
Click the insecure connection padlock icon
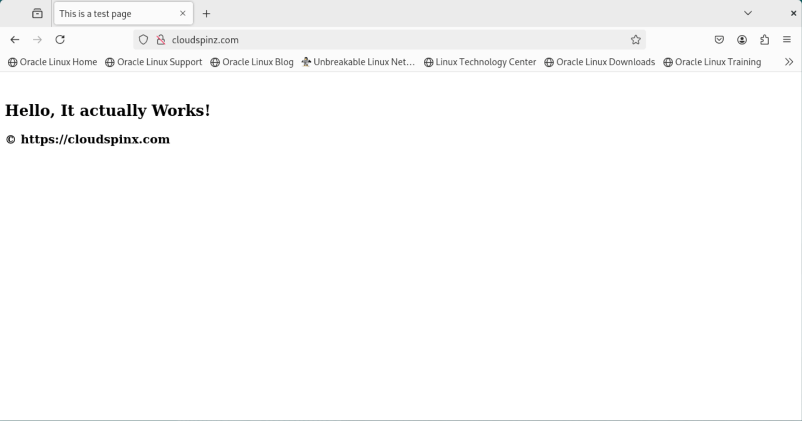coord(161,40)
